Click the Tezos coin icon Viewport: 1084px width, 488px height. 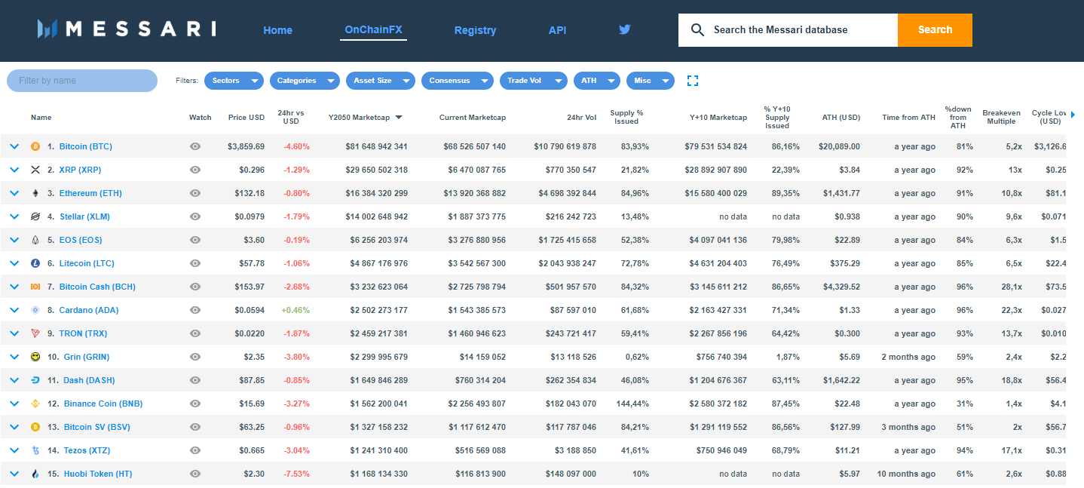35,450
